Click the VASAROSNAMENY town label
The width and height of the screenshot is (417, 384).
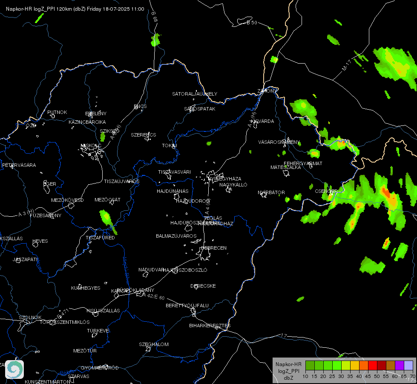(x=279, y=142)
